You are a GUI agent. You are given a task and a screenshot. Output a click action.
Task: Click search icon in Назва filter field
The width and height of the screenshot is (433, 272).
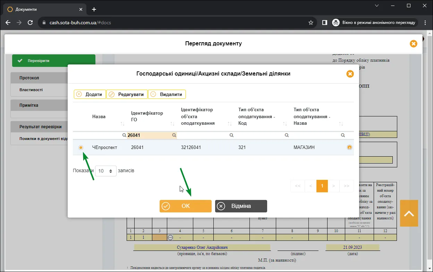(124, 135)
